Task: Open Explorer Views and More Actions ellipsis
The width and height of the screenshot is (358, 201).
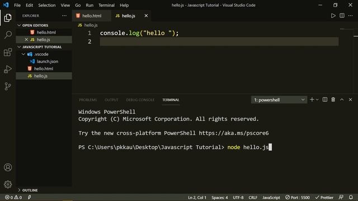Action: [x=64, y=16]
